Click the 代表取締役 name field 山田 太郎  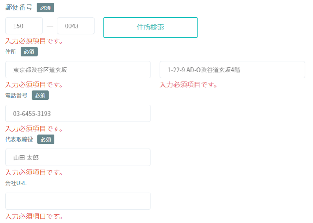click(78, 157)
